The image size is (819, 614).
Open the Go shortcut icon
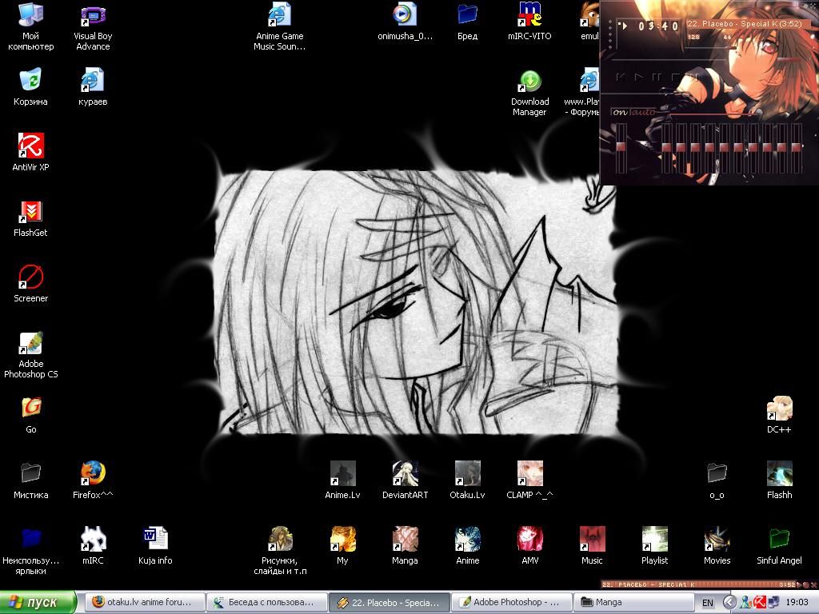31,416
